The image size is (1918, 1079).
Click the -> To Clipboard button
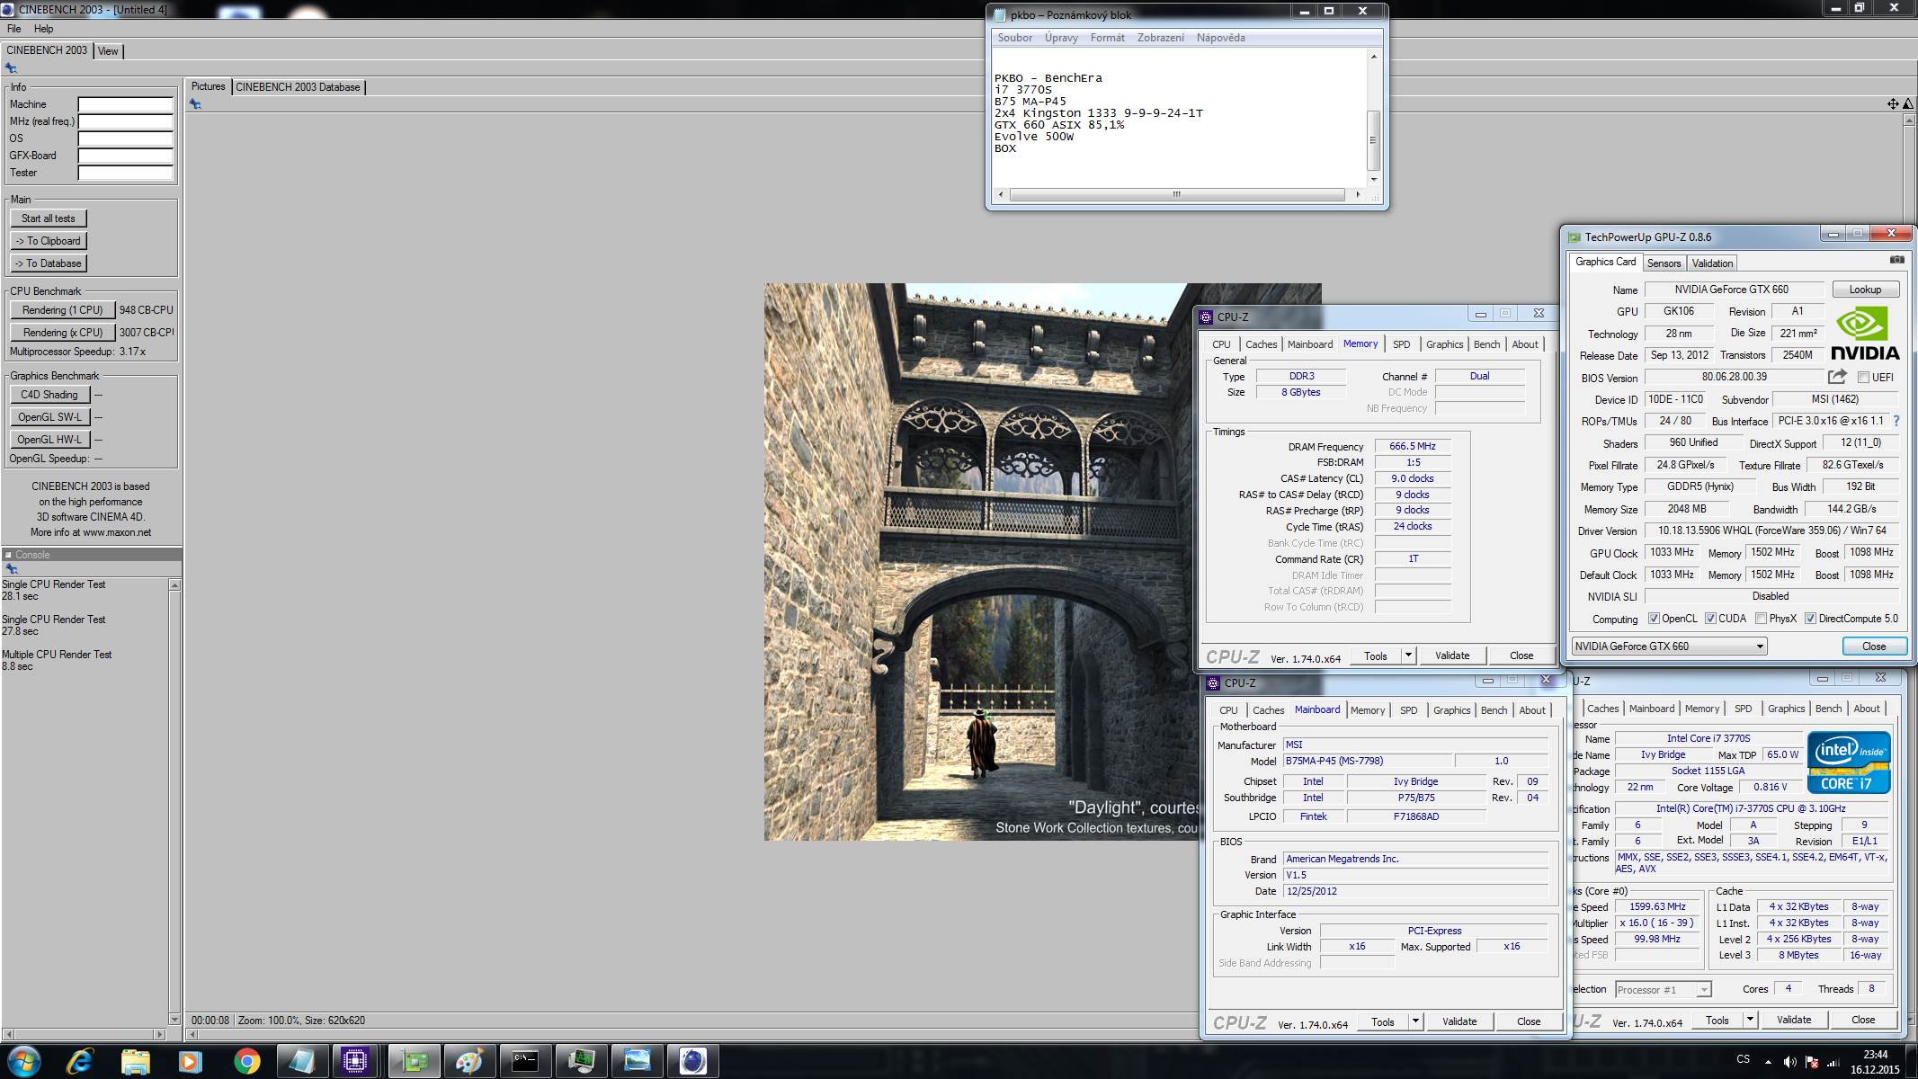tap(49, 241)
